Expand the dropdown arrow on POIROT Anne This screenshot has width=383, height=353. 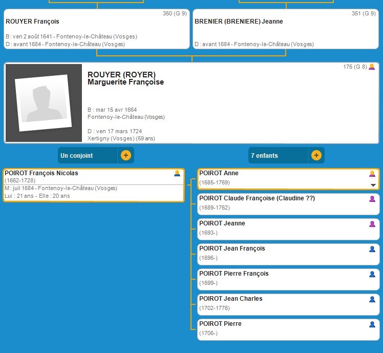pos(373,185)
